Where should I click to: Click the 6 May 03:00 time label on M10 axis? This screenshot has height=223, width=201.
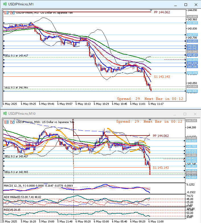(101, 221)
